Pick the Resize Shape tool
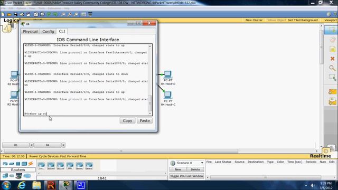Screen dimensions: 338x190 click(x=332, y=78)
